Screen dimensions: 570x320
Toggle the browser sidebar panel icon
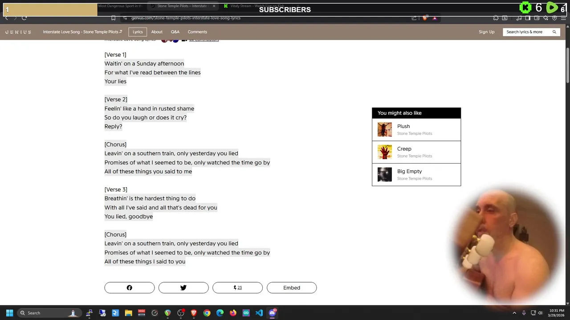pyautogui.click(x=528, y=18)
